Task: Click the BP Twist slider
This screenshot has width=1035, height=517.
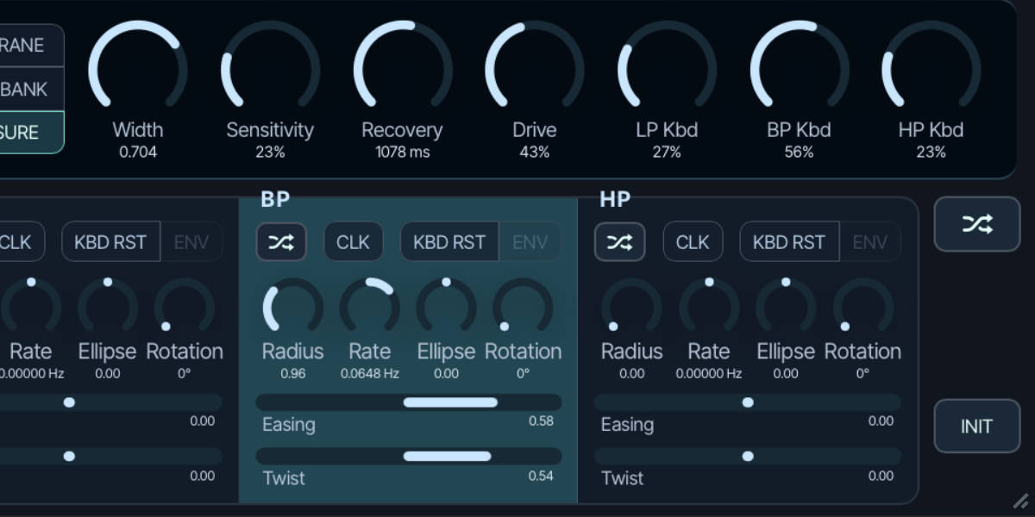Action: pyautogui.click(x=409, y=456)
